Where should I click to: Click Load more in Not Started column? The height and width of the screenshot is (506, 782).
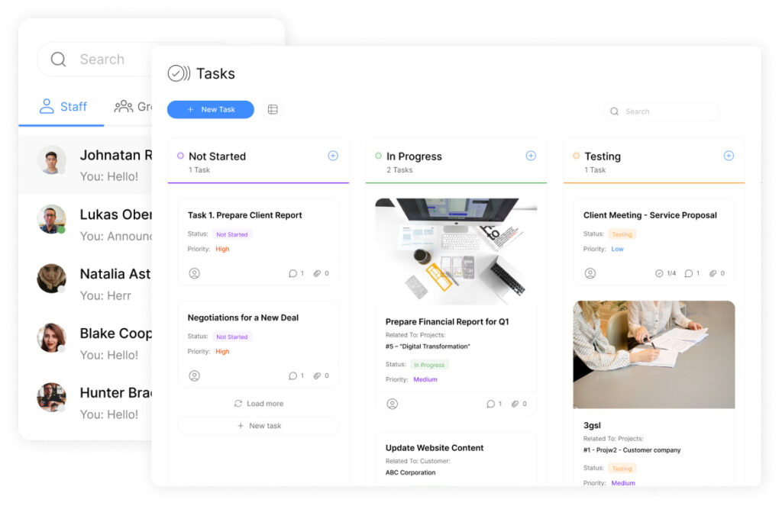(x=258, y=404)
